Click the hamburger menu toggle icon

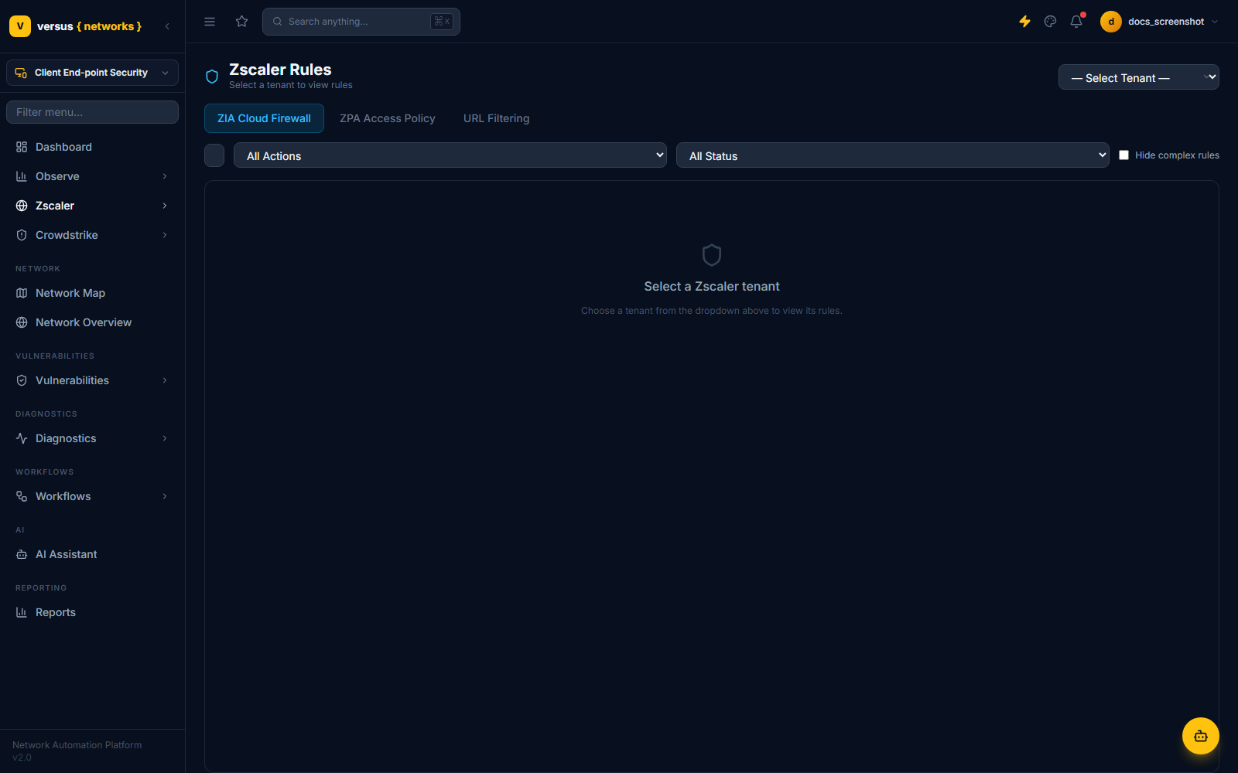210,22
